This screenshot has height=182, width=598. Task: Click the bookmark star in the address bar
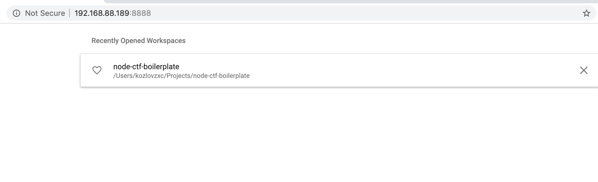click(586, 13)
